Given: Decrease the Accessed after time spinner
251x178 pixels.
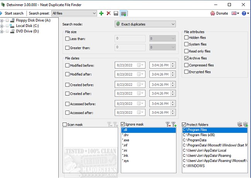Looking at the screenshot, I should [x=173, y=114].
